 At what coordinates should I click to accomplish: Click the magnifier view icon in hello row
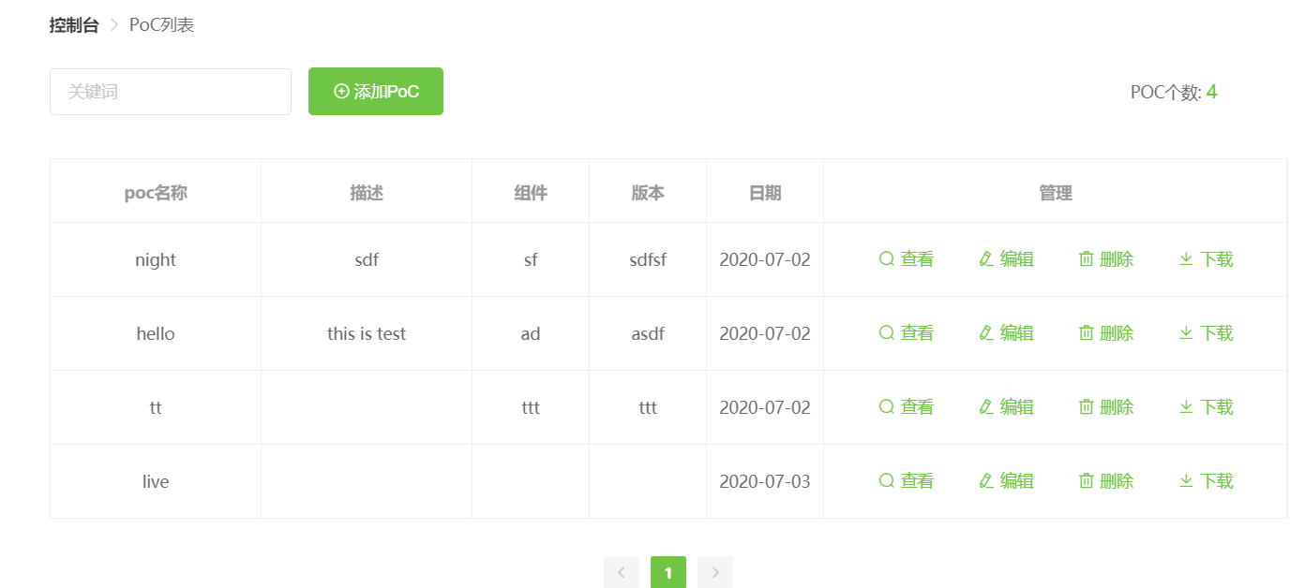coord(886,332)
